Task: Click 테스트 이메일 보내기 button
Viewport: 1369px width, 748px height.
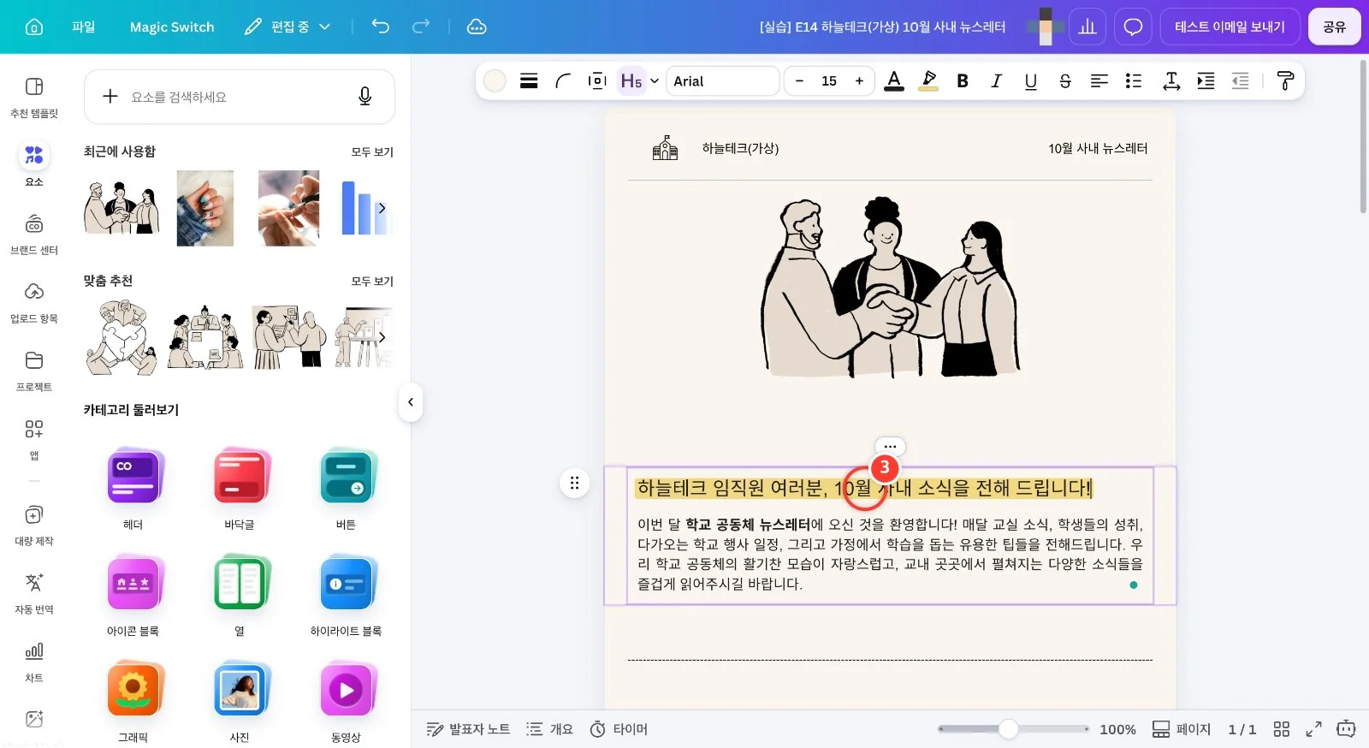Action: [1230, 27]
